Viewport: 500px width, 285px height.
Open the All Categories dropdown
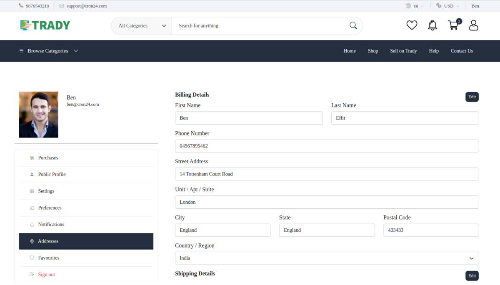[142, 26]
